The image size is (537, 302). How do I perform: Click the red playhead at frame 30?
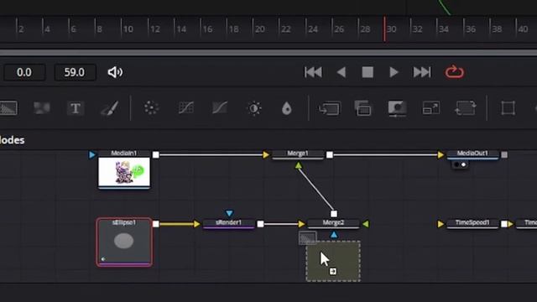384,29
